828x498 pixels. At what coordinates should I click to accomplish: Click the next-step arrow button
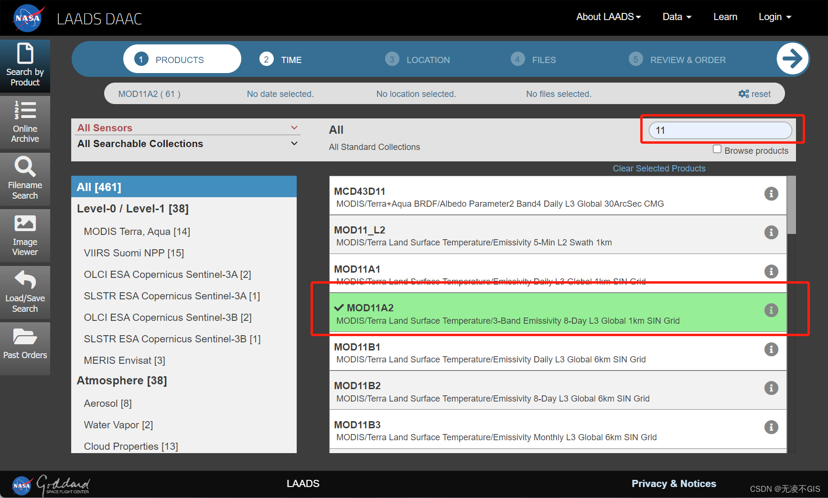(x=793, y=59)
